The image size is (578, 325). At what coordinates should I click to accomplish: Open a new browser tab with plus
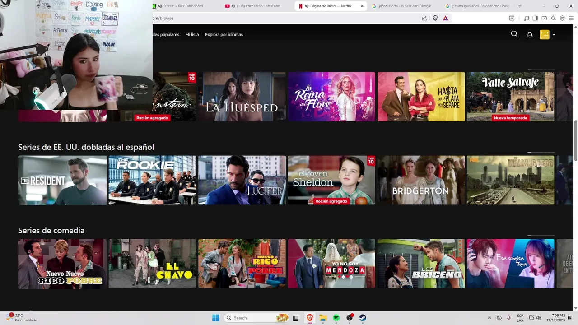[x=520, y=6]
